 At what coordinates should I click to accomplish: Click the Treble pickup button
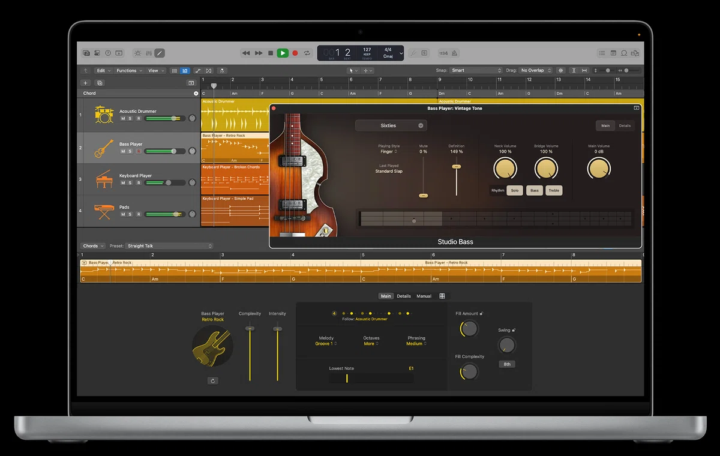pos(554,190)
